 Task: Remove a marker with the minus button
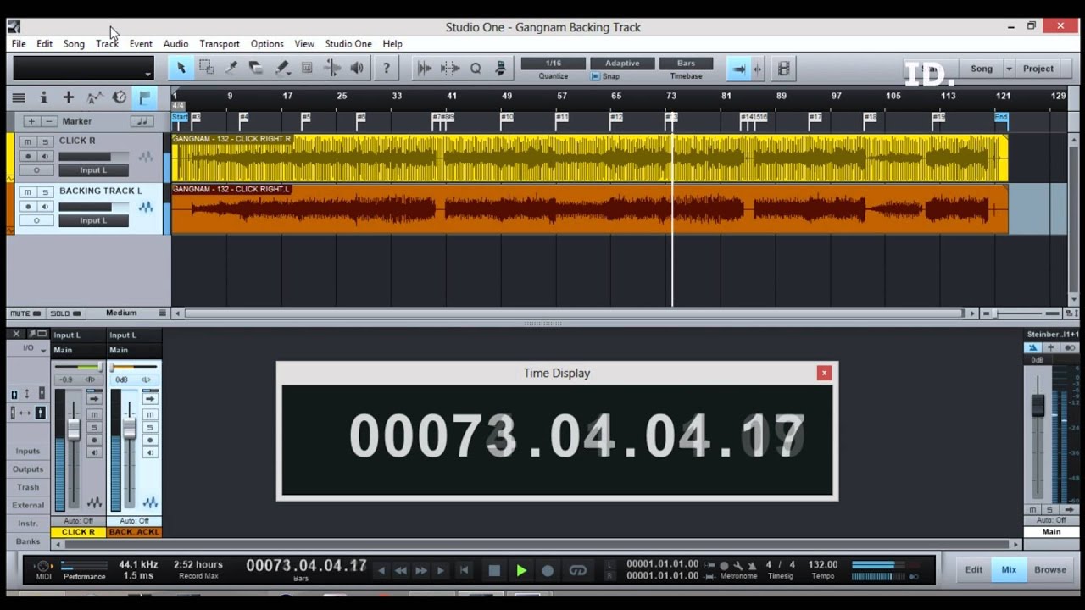coord(49,121)
